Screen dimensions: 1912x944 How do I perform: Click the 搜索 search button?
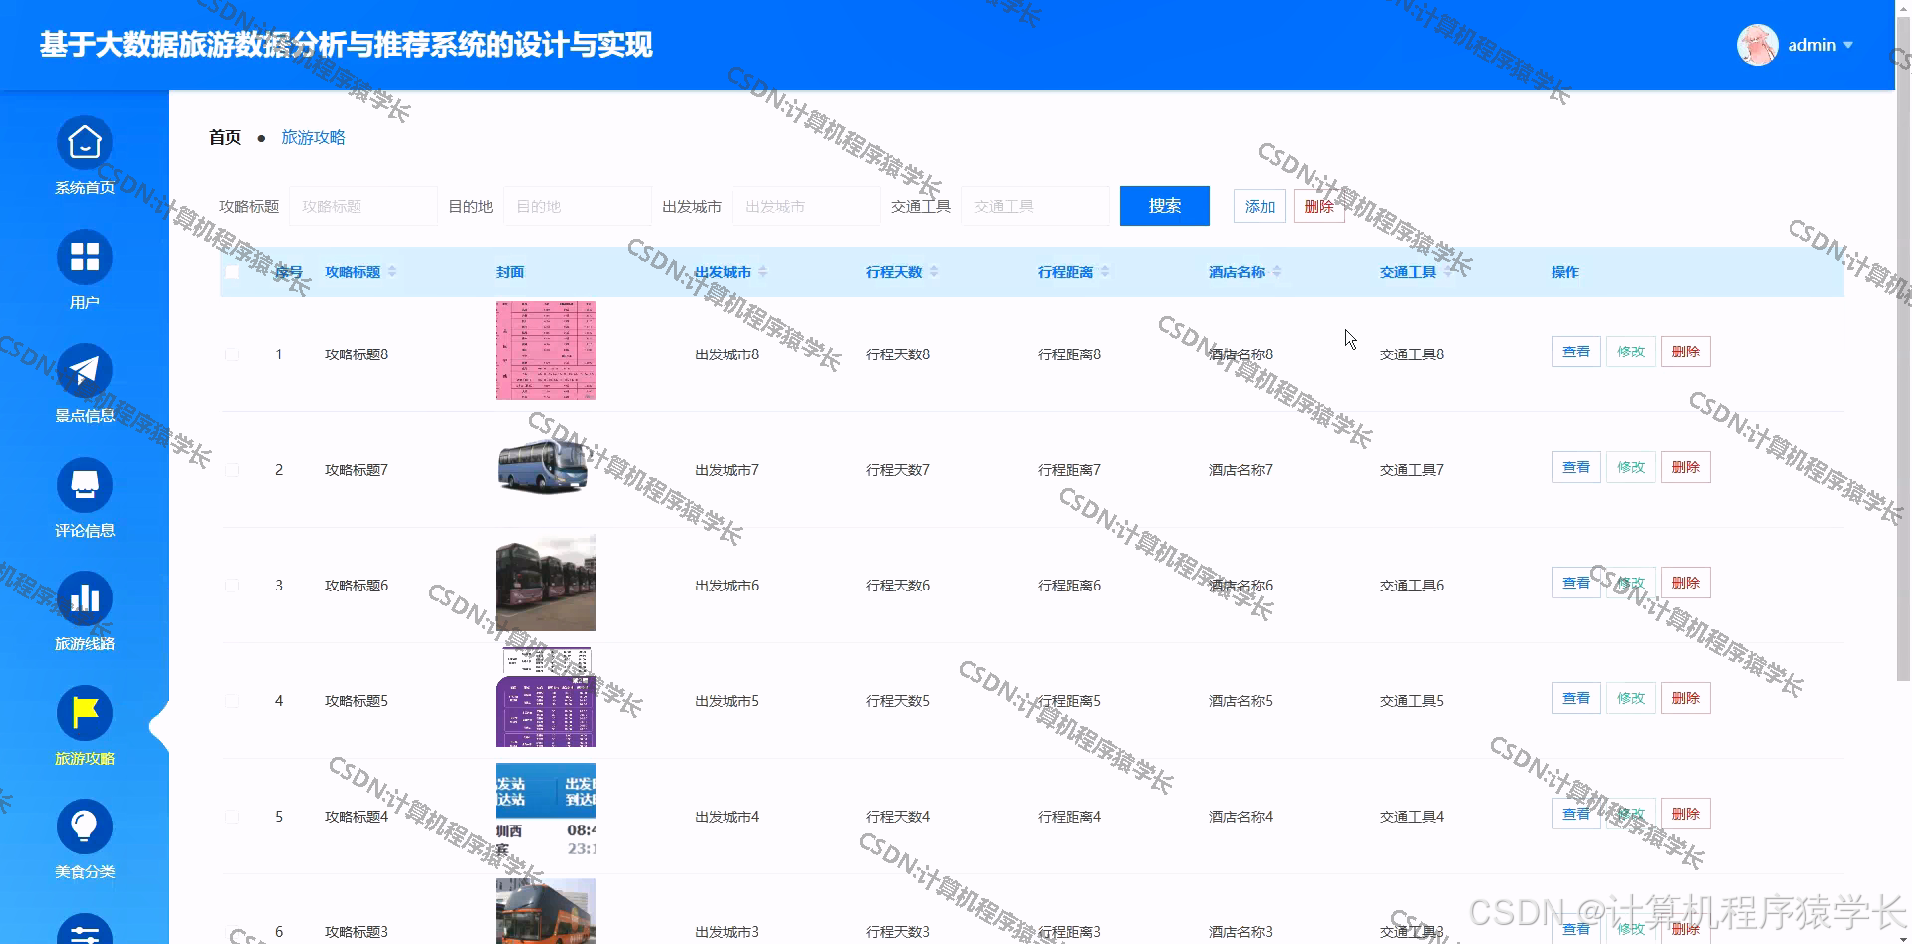pyautogui.click(x=1165, y=206)
